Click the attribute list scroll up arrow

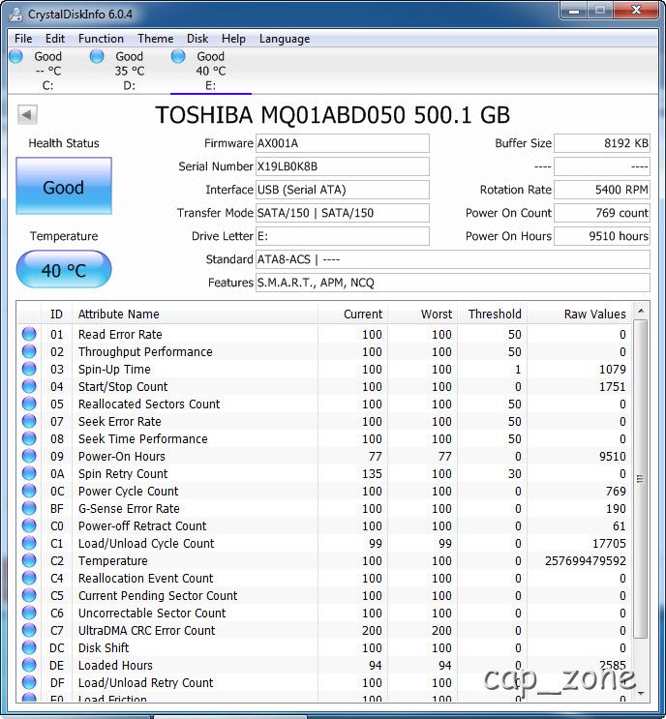(641, 311)
